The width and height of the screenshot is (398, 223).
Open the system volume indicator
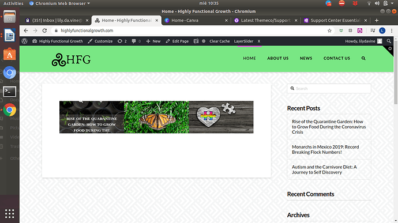pos(377,3)
